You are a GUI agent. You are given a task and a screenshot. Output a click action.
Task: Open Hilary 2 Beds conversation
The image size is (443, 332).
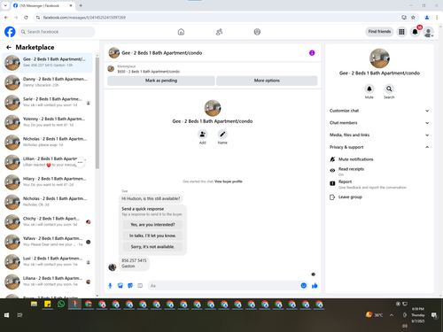pos(48,182)
